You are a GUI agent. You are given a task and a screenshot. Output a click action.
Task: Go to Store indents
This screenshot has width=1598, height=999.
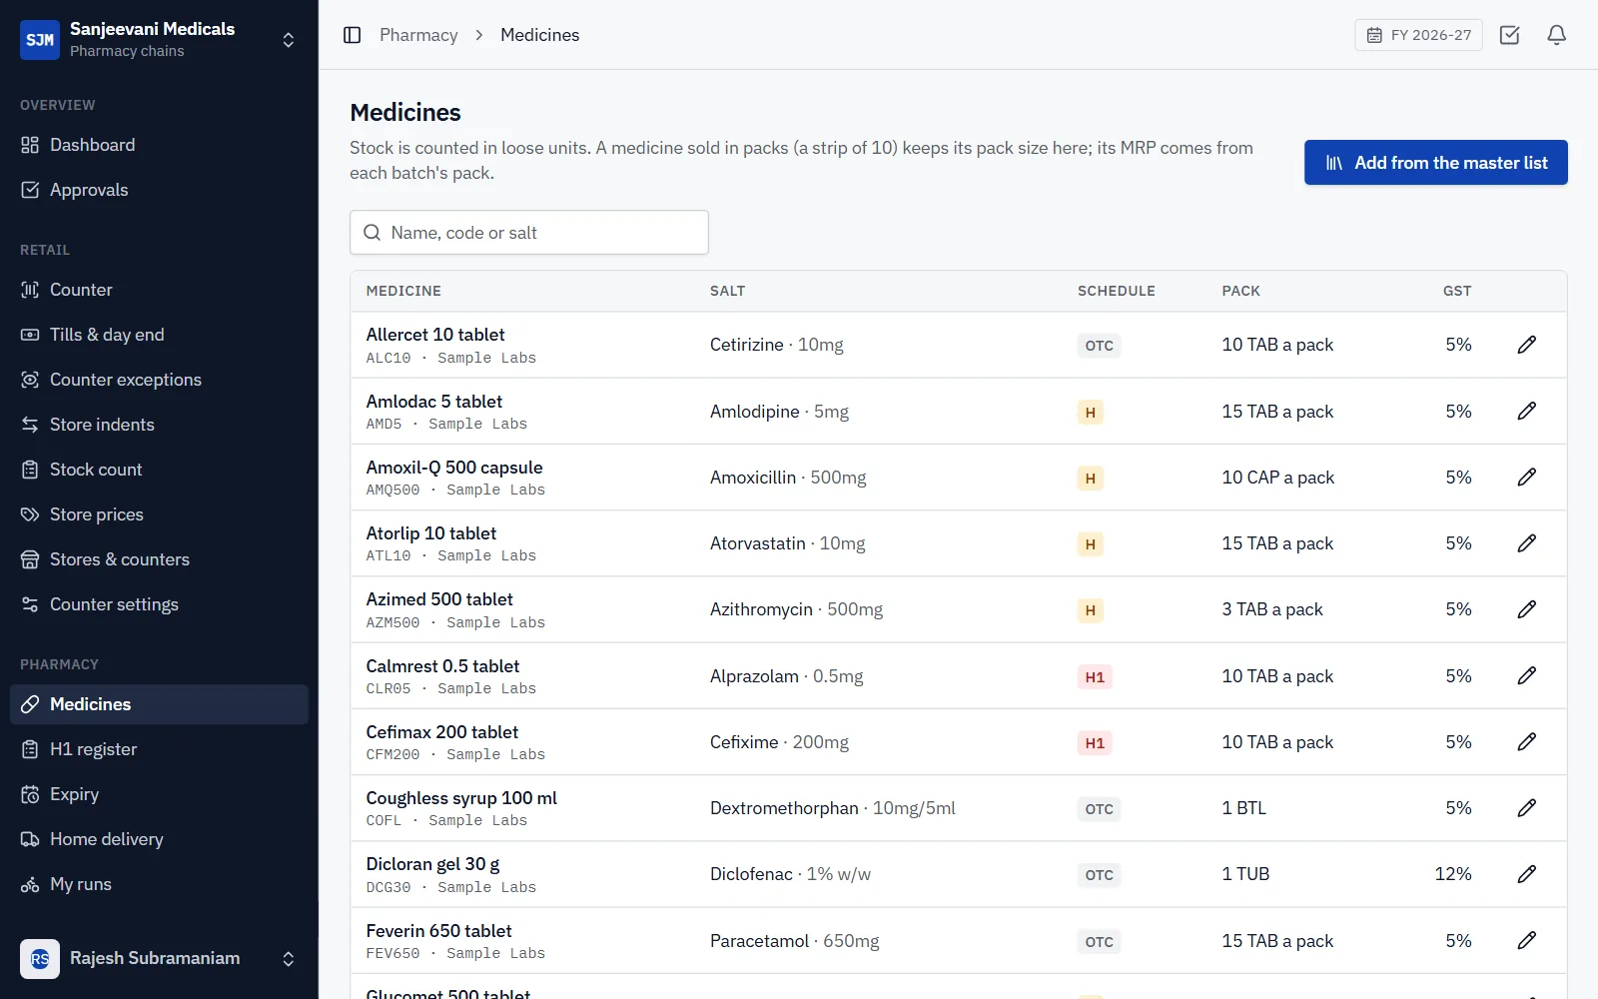click(159, 425)
